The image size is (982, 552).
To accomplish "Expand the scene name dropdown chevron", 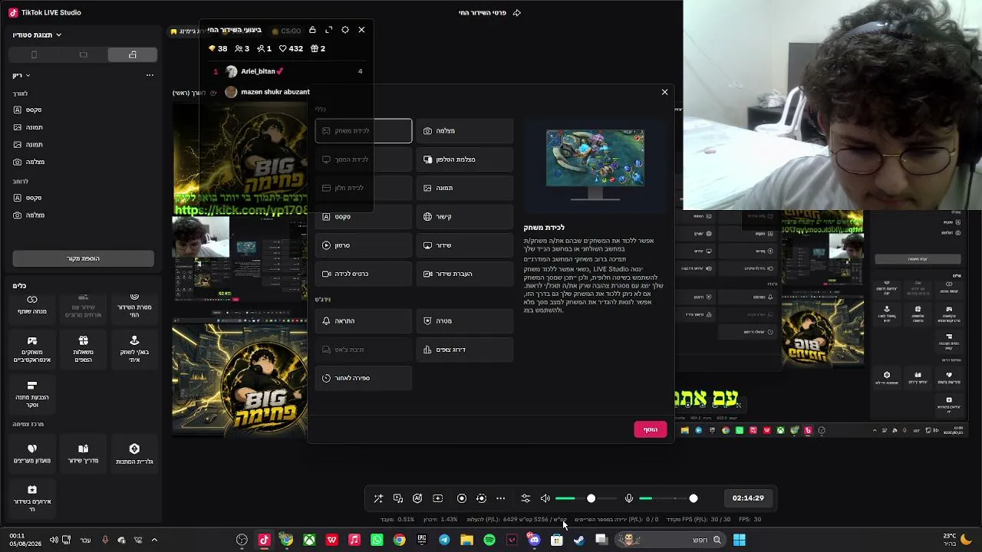I will 28,75.
